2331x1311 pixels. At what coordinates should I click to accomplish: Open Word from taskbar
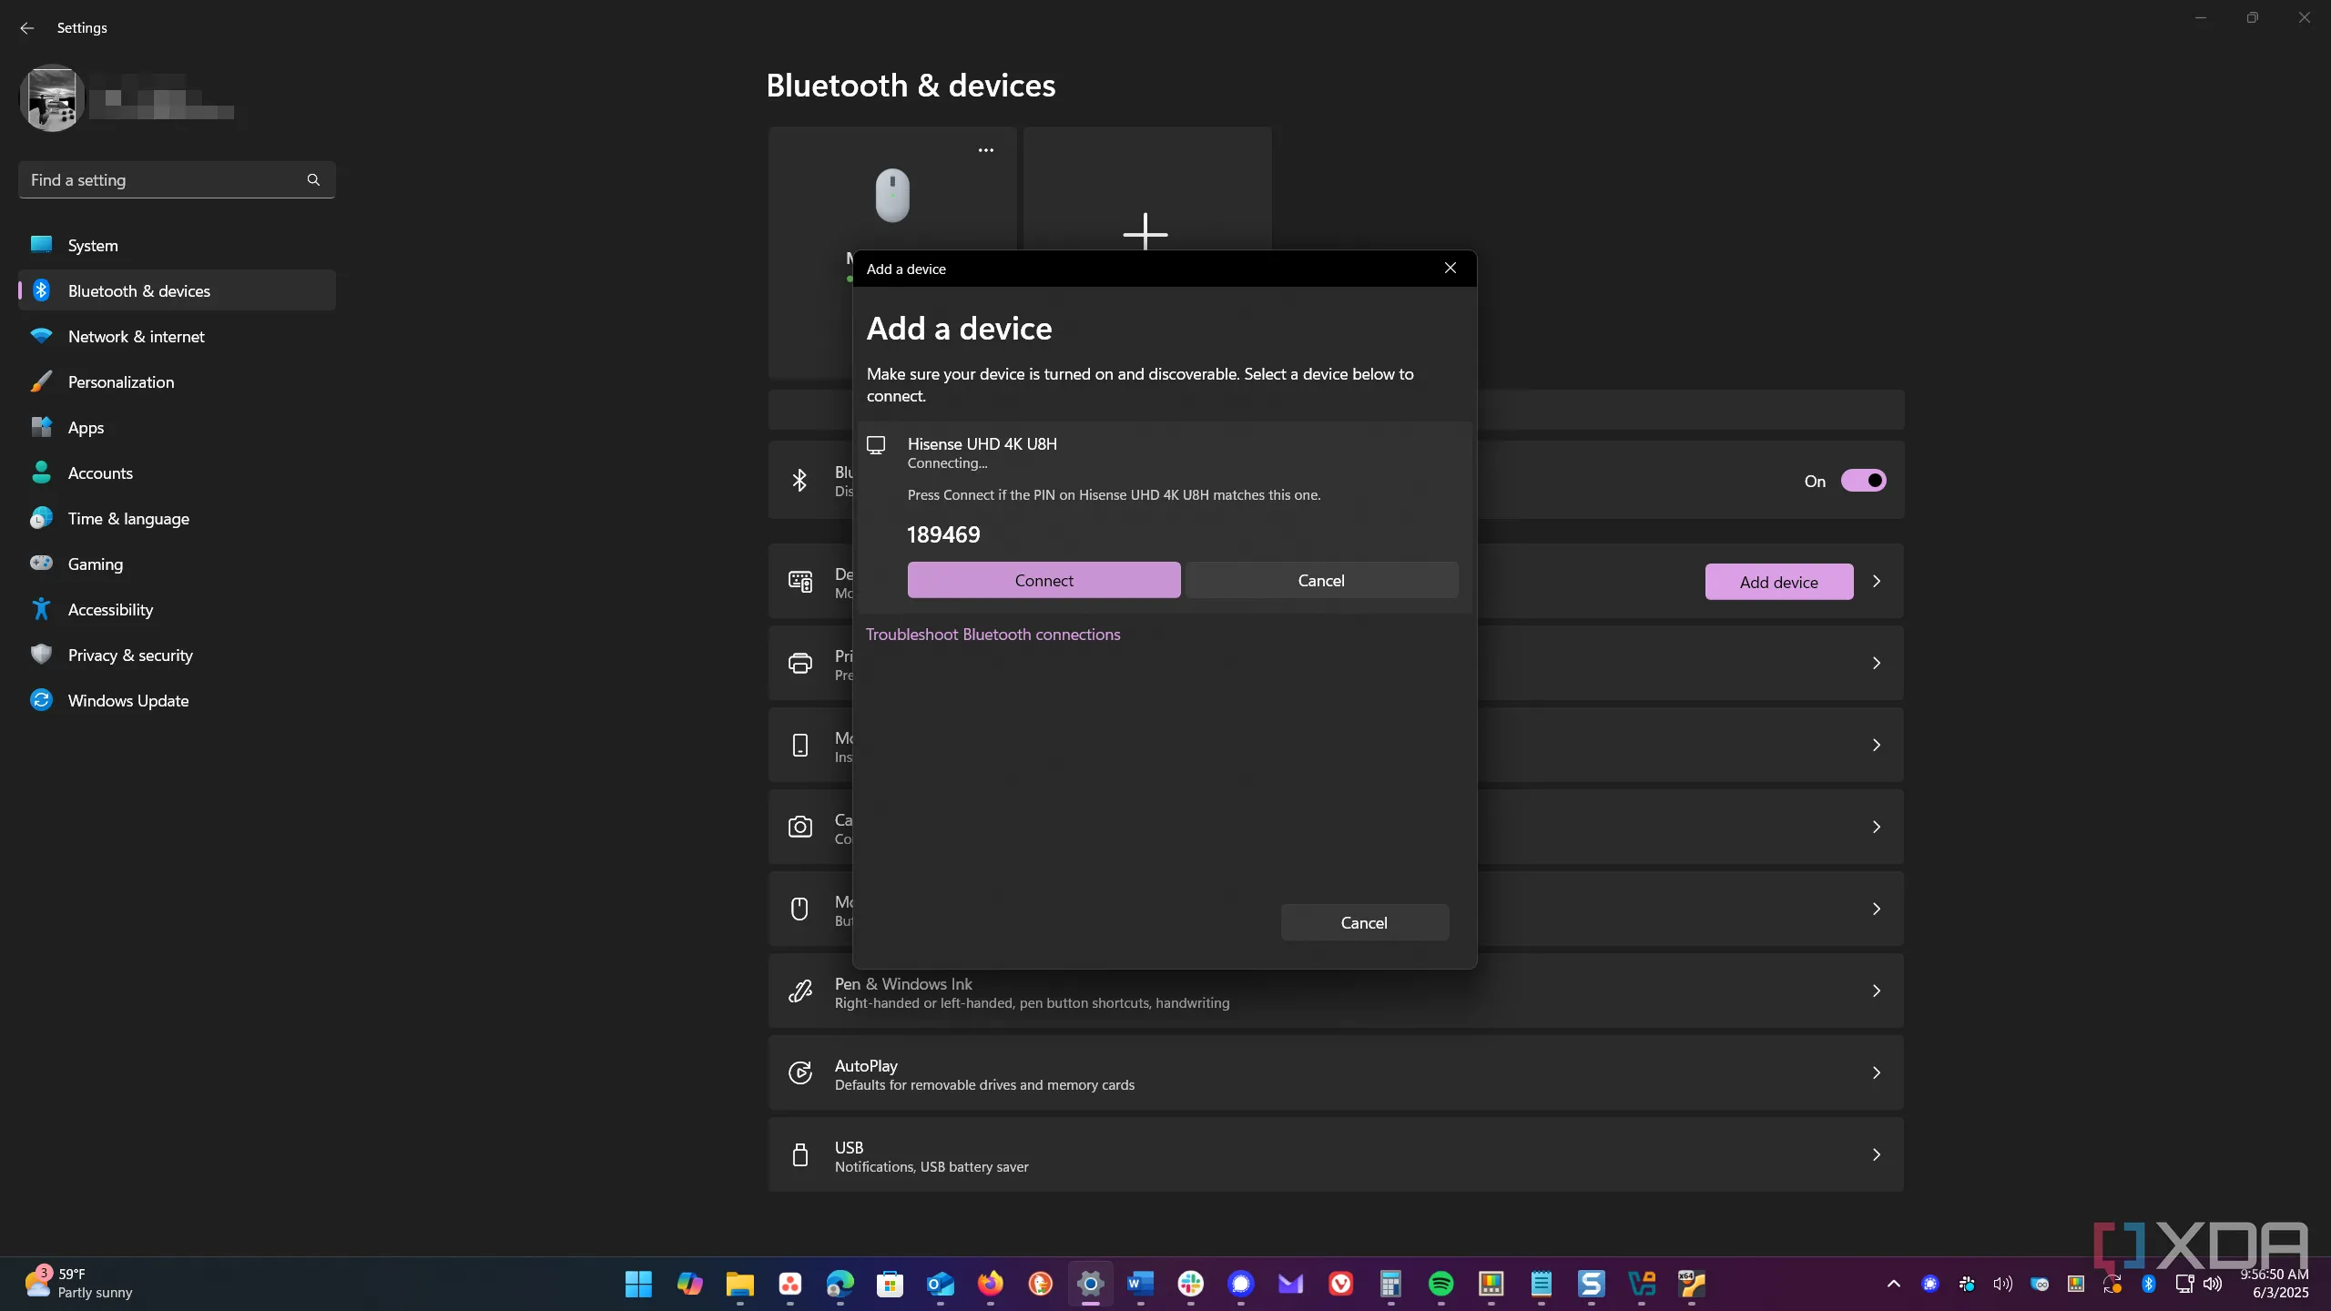coord(1140,1284)
